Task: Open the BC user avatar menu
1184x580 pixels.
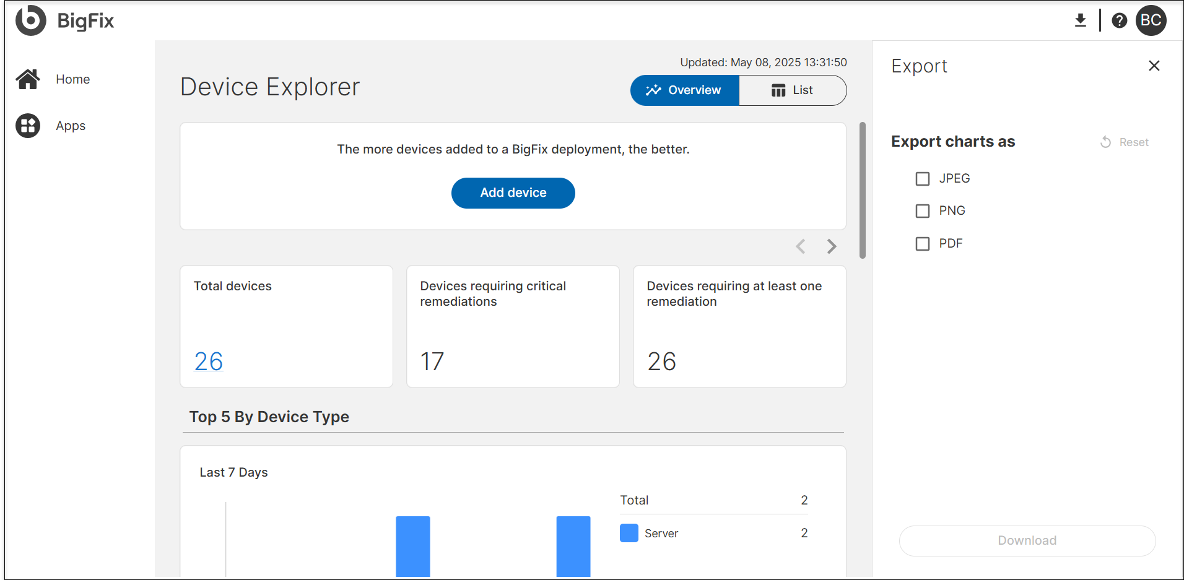Action: (1151, 20)
